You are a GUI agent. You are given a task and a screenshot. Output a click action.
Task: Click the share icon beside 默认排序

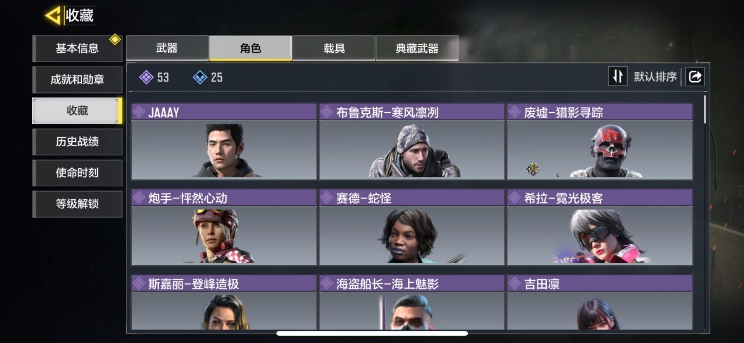click(695, 76)
